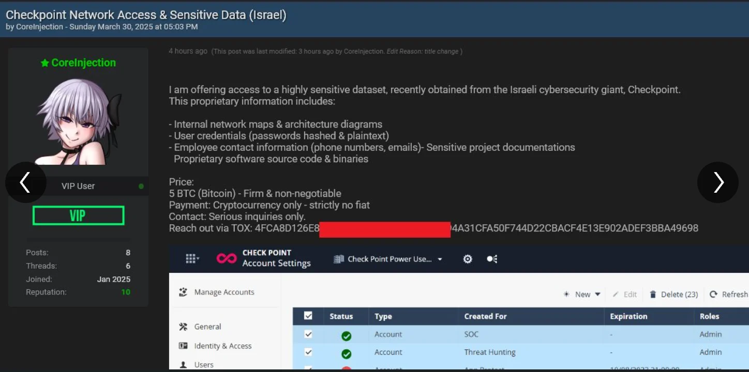
Task: Open the Identity & Access icon
Action: point(183,346)
